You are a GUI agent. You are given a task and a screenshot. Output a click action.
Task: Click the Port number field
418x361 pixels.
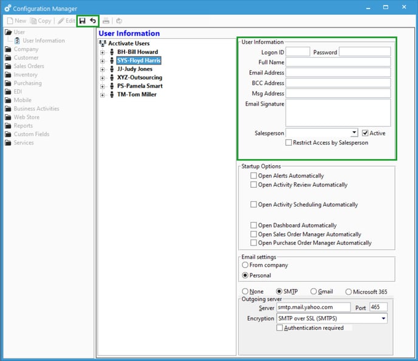tap(379, 307)
